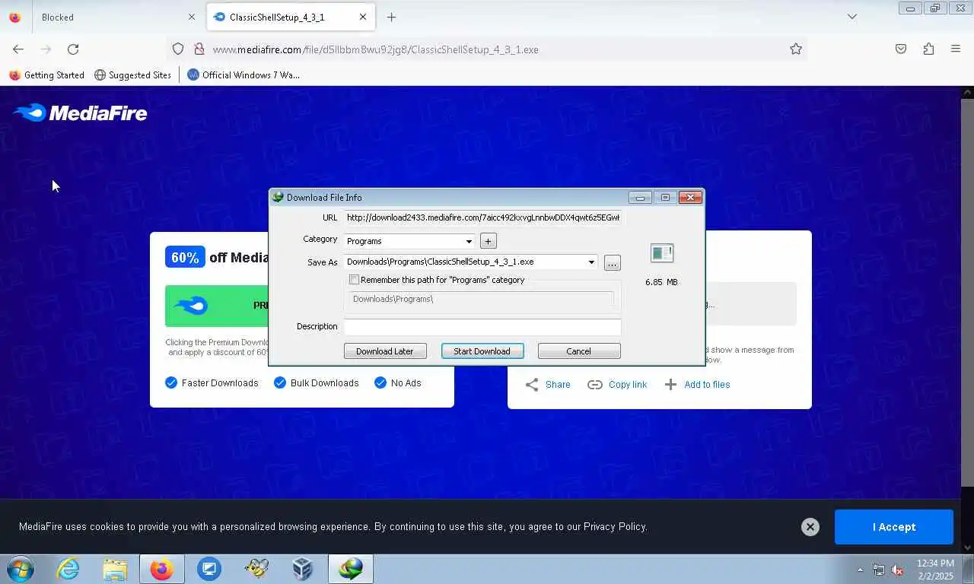
Task: Launch Internet Explorer from the taskbar
Action: pyautogui.click(x=68, y=569)
